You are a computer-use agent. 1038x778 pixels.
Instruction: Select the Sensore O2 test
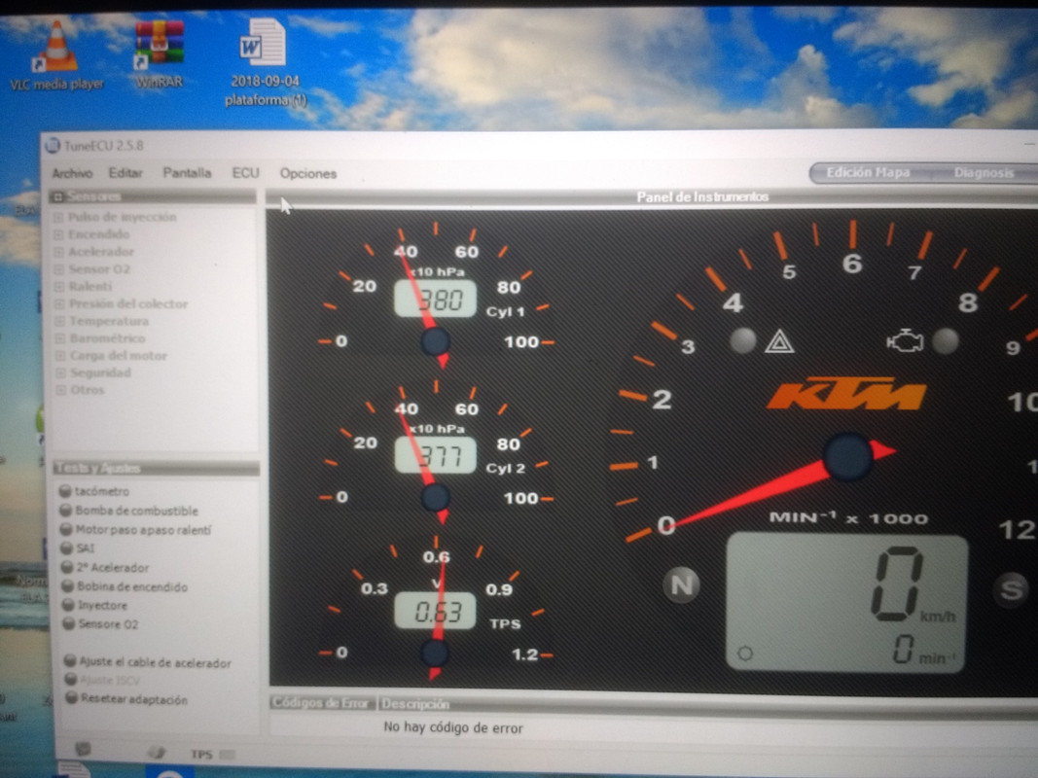click(100, 623)
